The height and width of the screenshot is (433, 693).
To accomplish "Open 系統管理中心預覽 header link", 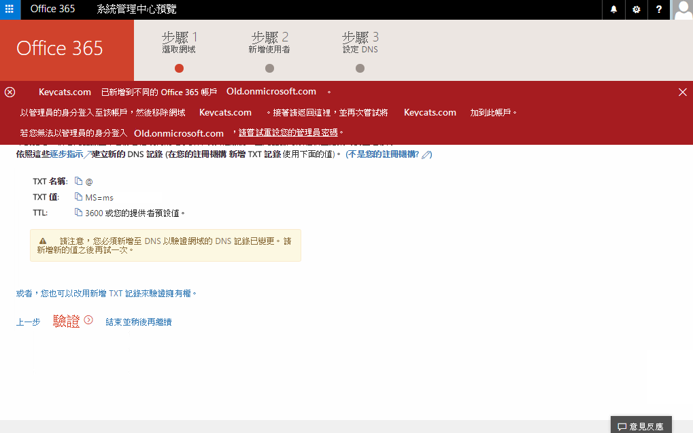I will point(137,9).
